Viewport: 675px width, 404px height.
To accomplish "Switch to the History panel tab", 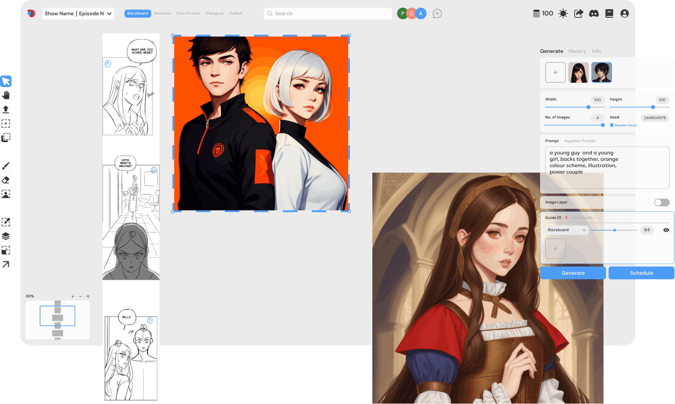I will [x=577, y=51].
